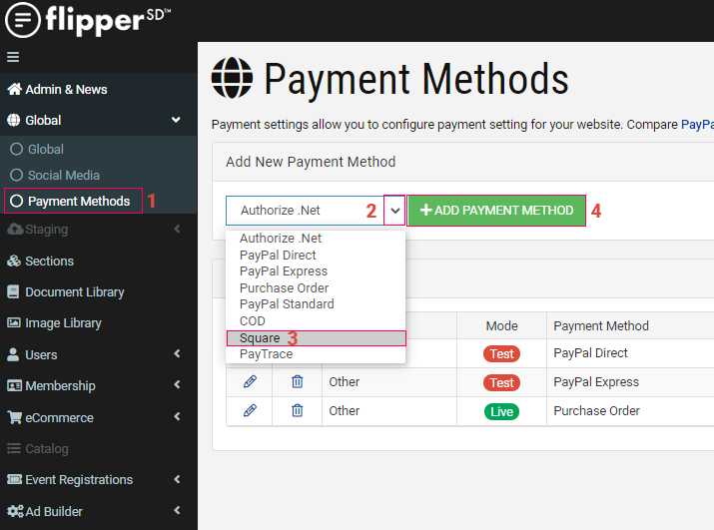
Task: Click the Document Library book icon
Action: click(13, 291)
